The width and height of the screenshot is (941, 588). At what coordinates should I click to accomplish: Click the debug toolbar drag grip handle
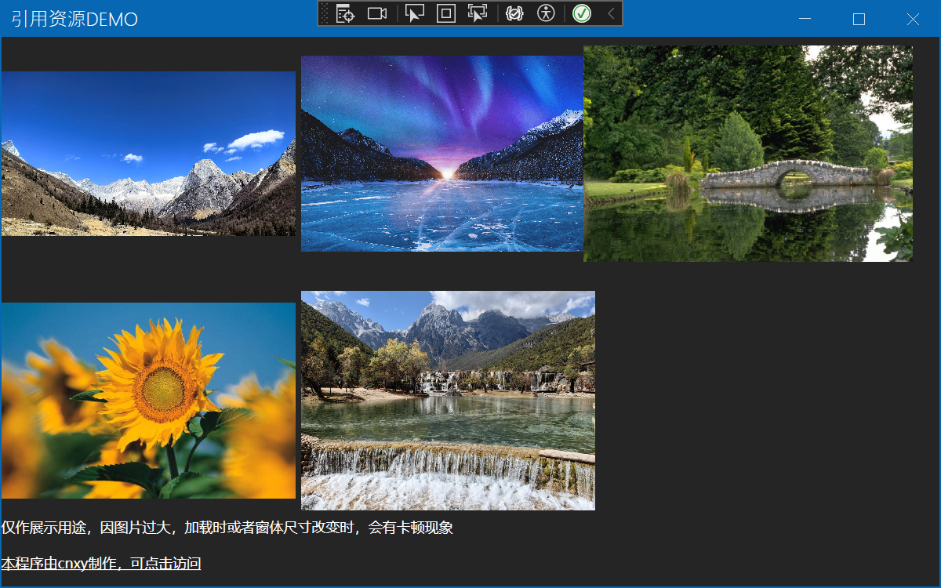(x=325, y=13)
